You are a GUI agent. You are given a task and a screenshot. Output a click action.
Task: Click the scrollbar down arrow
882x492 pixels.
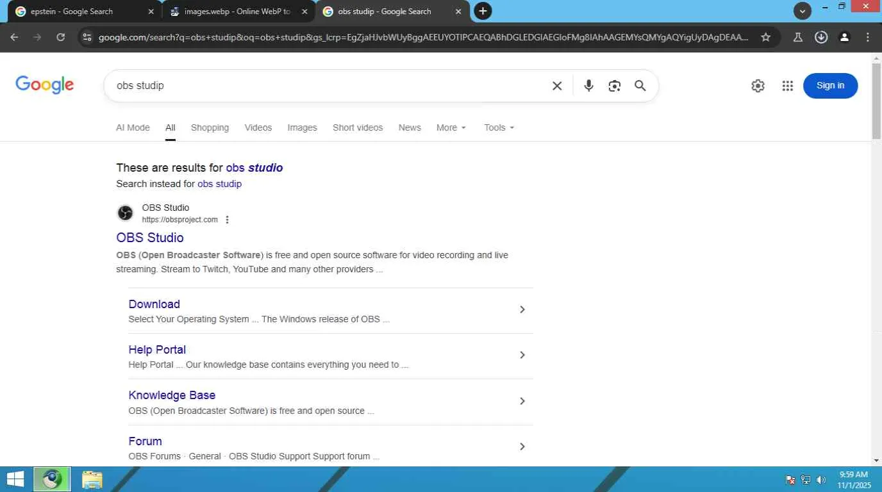pos(876,461)
